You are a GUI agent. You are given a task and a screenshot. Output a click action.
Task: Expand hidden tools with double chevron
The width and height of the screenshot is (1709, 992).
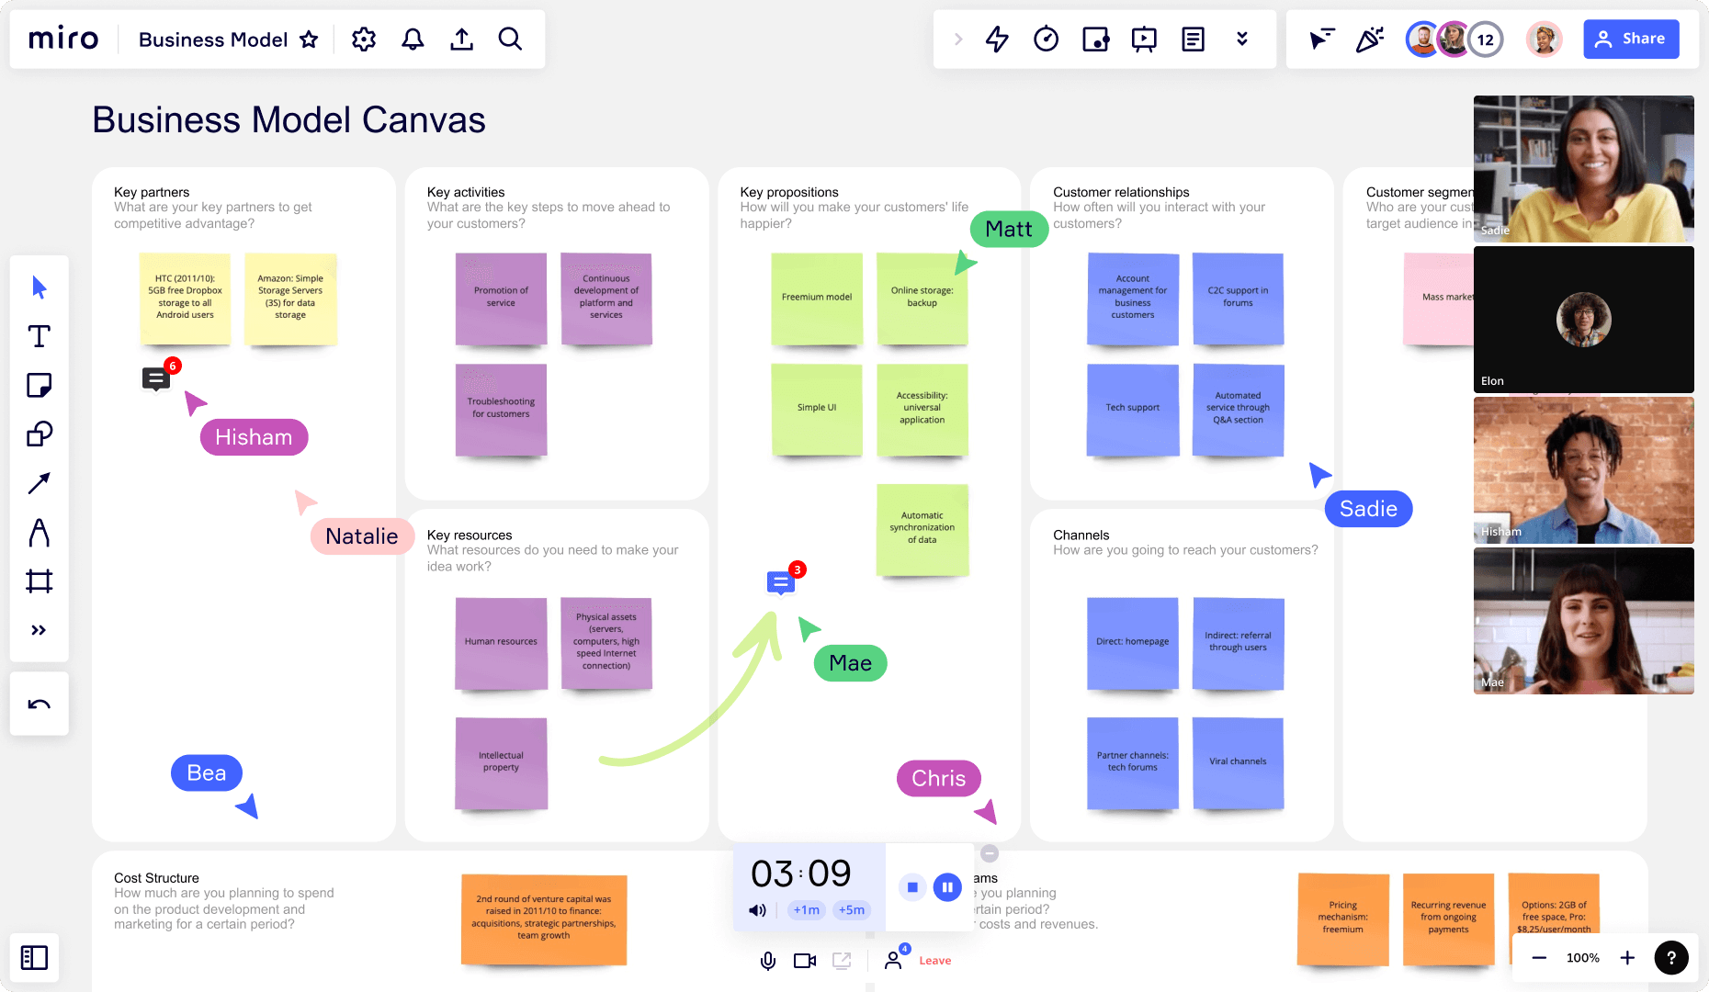39,630
